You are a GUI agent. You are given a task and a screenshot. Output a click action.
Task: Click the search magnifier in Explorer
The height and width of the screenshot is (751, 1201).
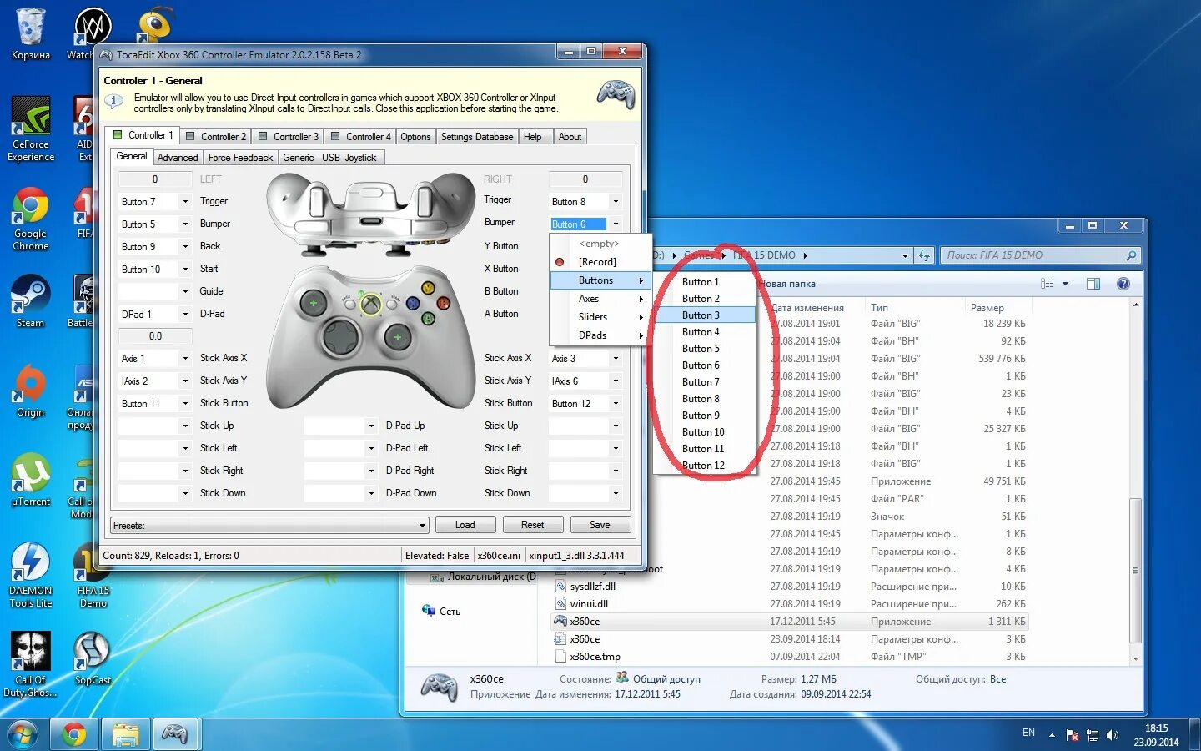point(1131,255)
